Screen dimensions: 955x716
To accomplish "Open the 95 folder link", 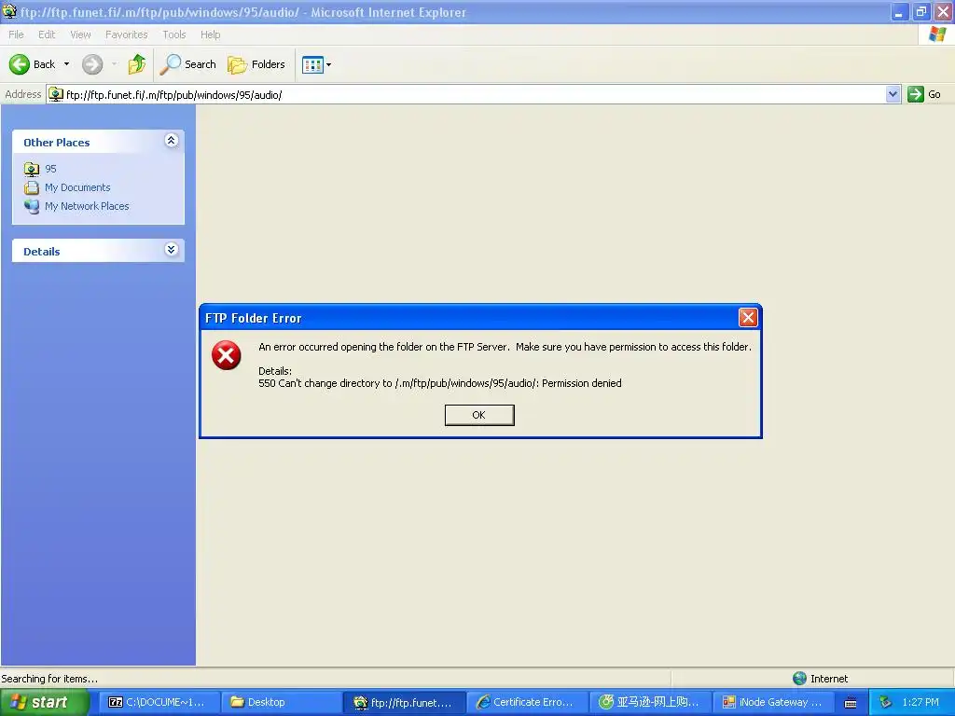I will [x=50, y=169].
